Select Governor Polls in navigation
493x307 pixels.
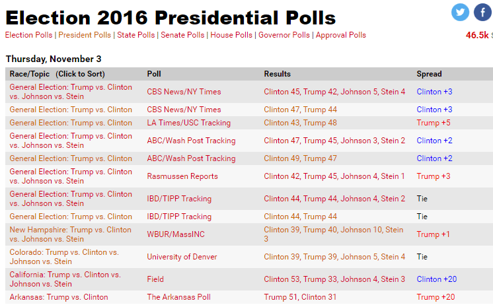(x=284, y=35)
